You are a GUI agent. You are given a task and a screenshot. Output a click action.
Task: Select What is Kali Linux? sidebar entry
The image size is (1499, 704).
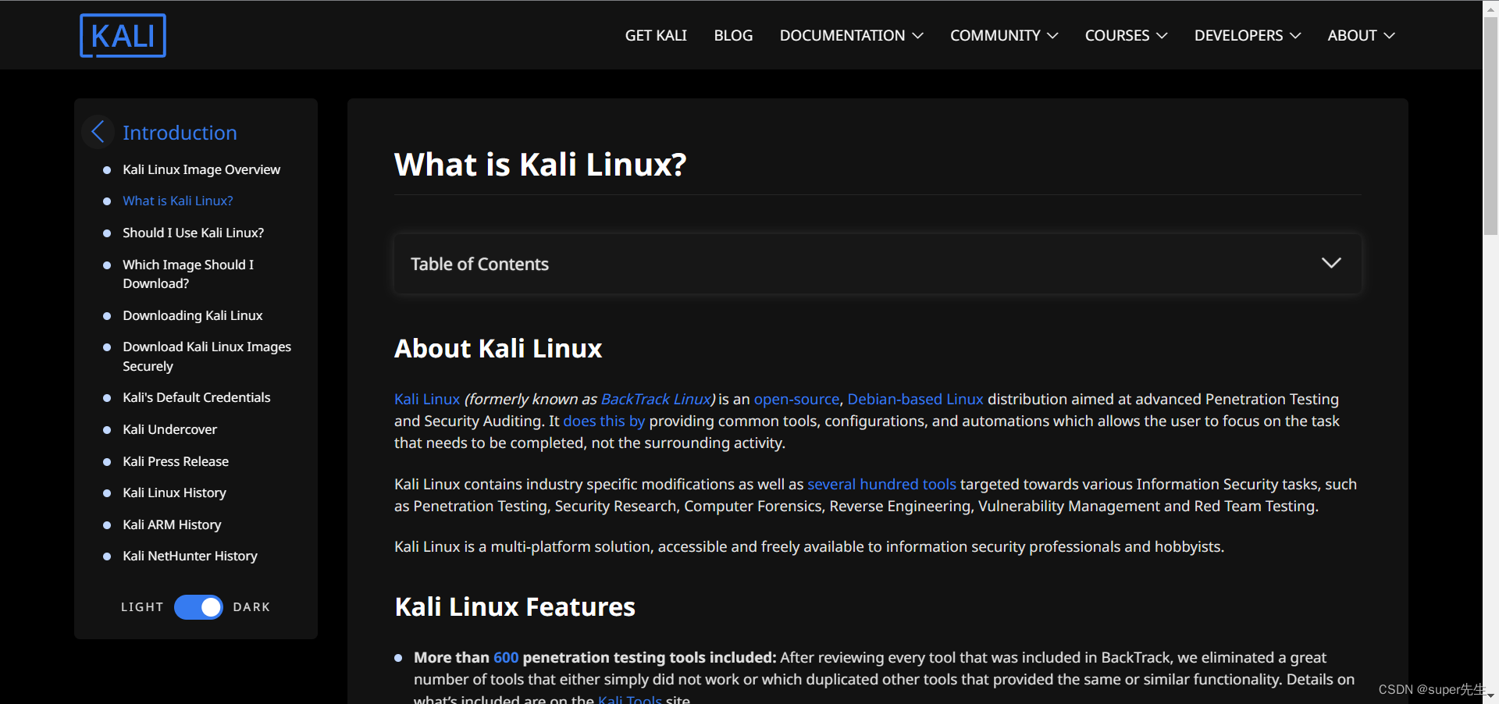pos(178,201)
